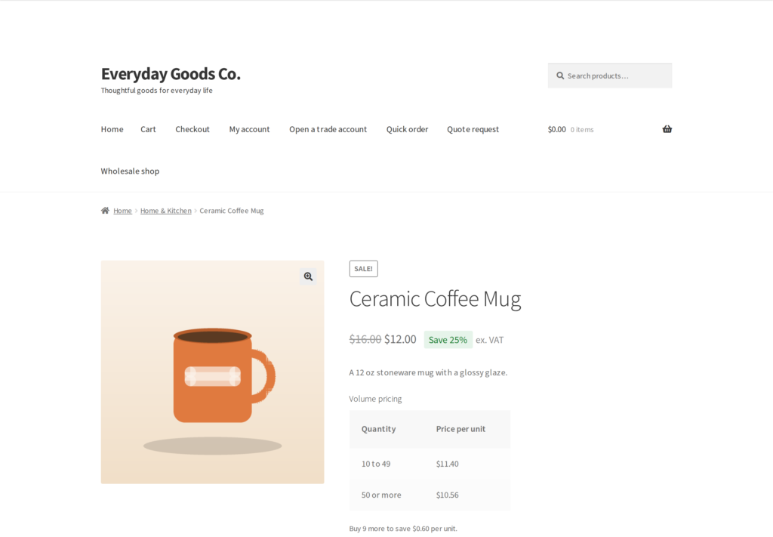Focus the Search products field
The image size is (773, 537).
610,76
